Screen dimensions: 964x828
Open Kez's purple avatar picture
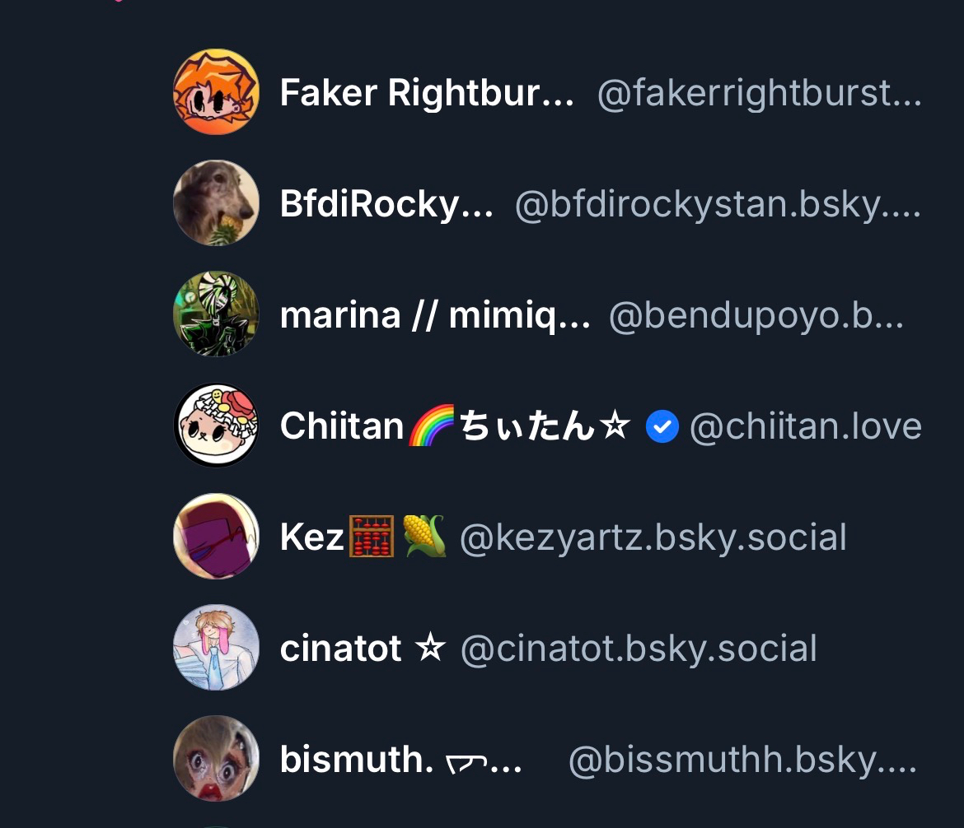click(216, 537)
